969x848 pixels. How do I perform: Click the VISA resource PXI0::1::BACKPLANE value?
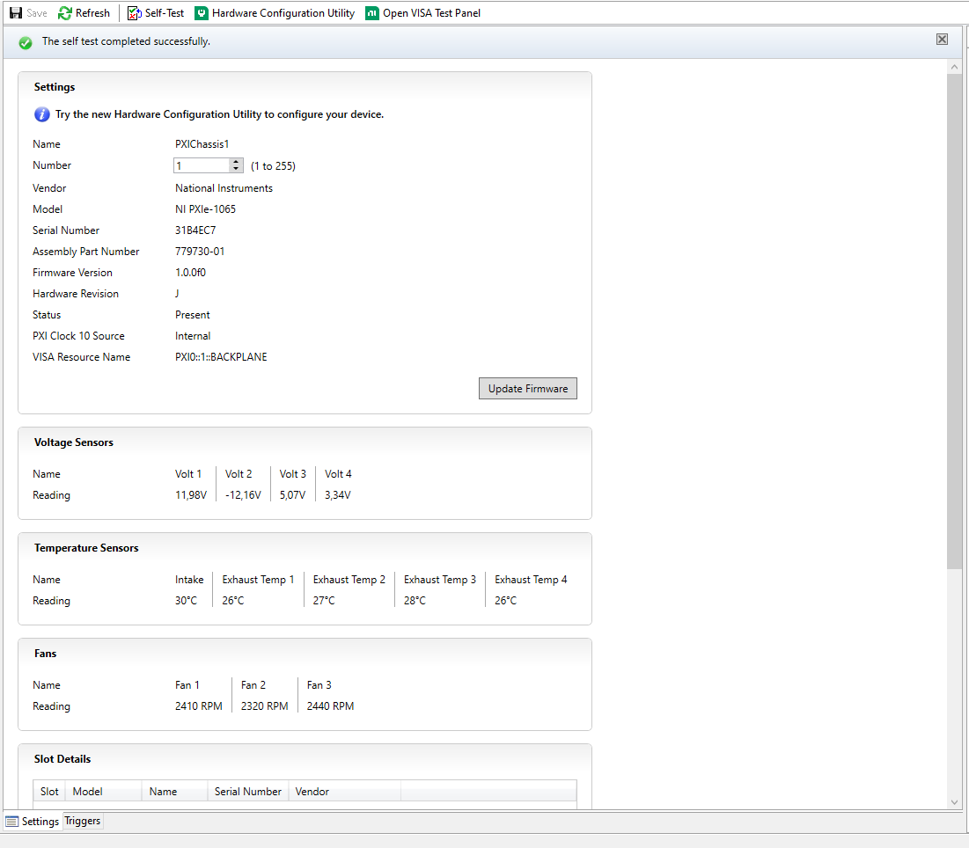coord(221,357)
